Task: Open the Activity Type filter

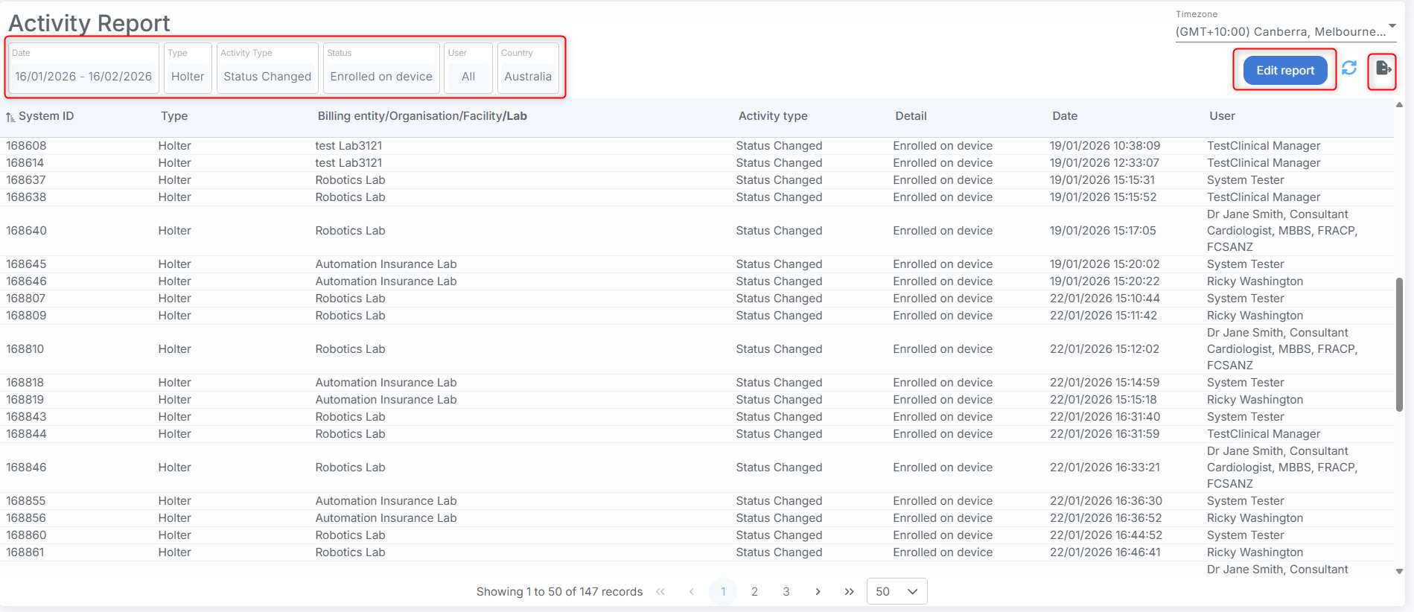Action: [x=267, y=76]
